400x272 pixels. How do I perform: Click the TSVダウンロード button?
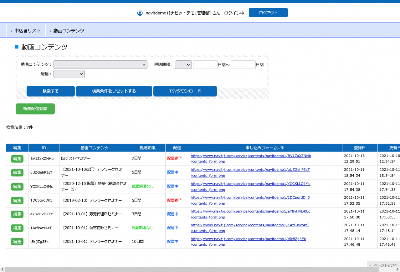pyautogui.click(x=185, y=91)
